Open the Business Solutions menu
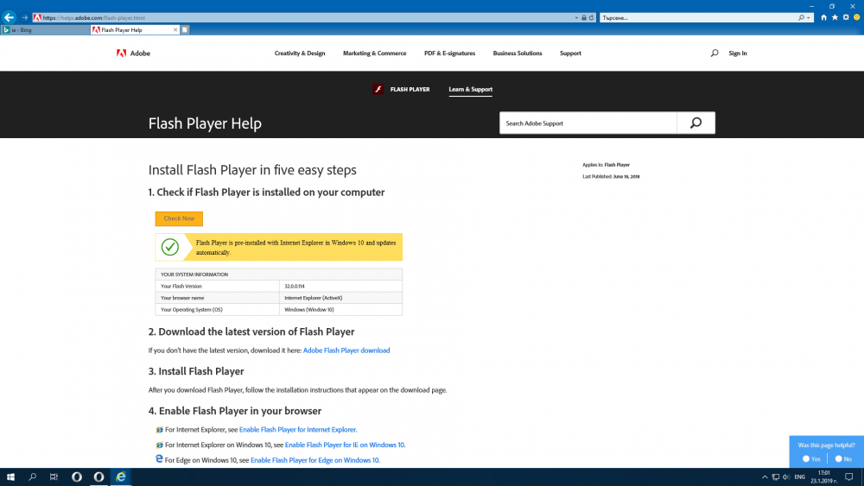This screenshot has width=864, height=486. point(518,54)
